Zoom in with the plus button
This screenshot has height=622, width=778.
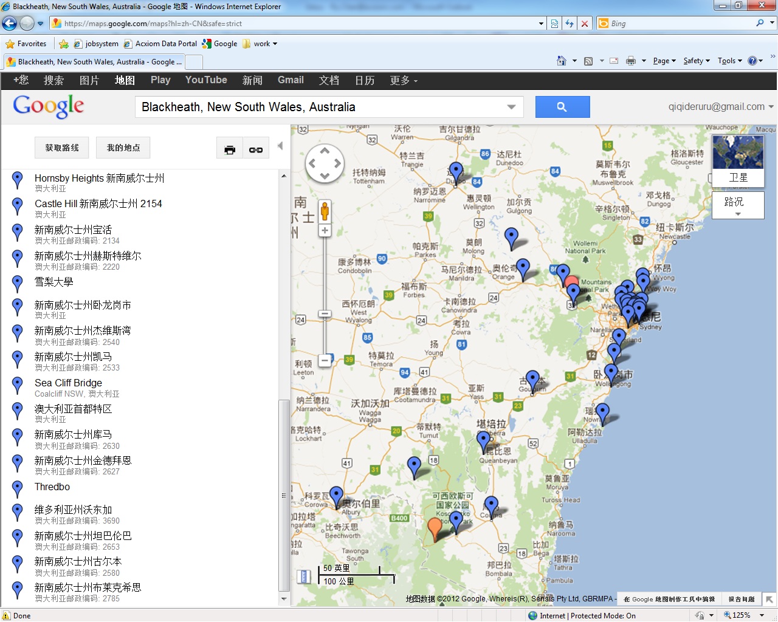325,231
